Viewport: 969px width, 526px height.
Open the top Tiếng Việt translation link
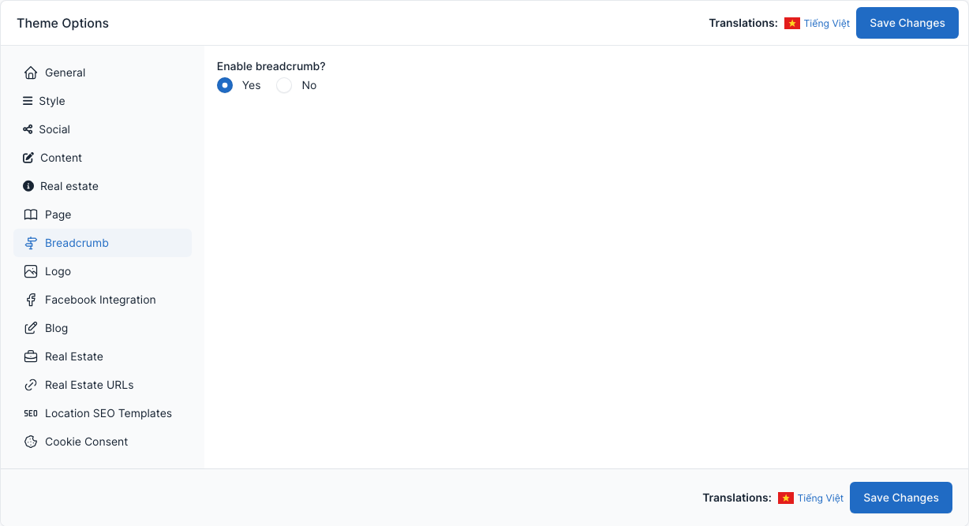coord(827,24)
